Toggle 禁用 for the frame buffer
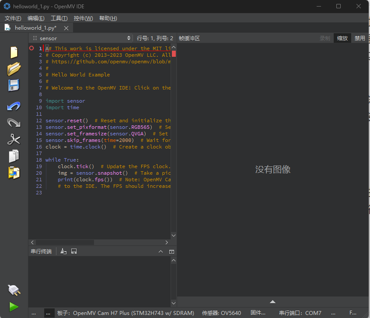The height and width of the screenshot is (318, 370). click(x=360, y=38)
